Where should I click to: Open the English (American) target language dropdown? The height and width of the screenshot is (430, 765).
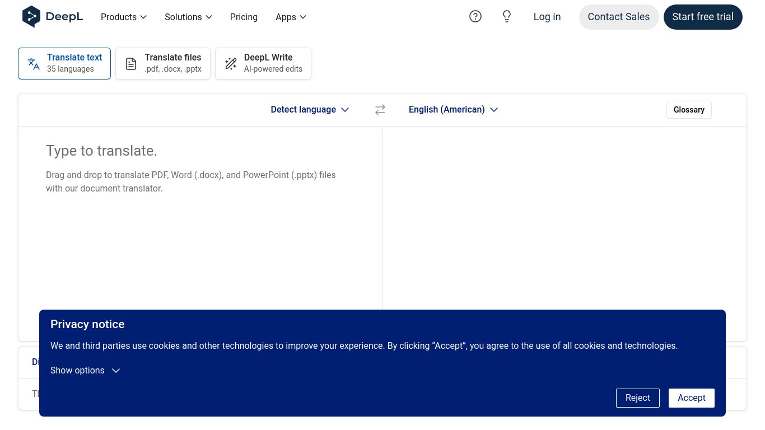point(453,110)
